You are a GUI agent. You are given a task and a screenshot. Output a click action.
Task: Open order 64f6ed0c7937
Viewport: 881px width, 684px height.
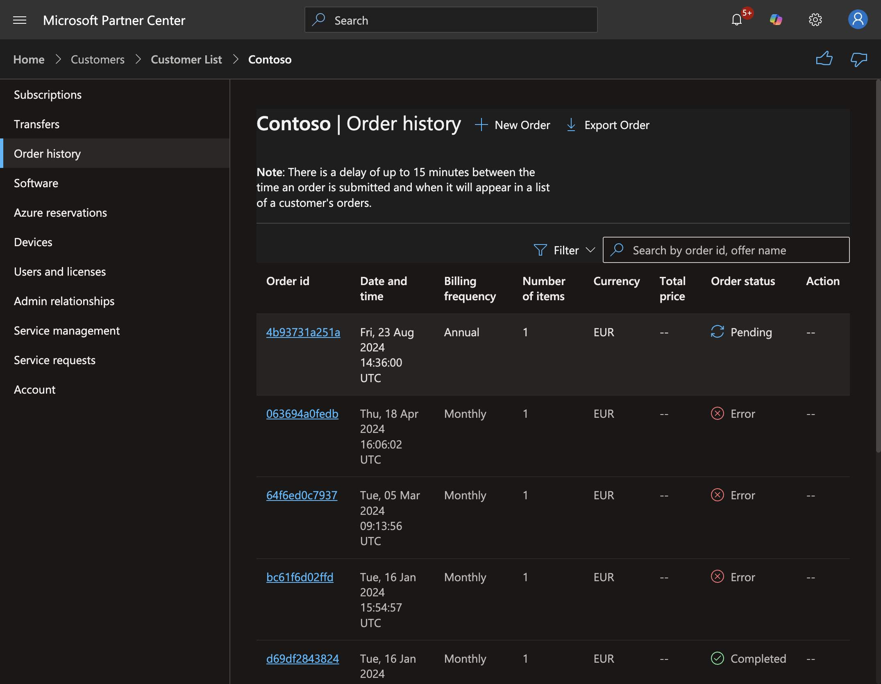click(302, 495)
